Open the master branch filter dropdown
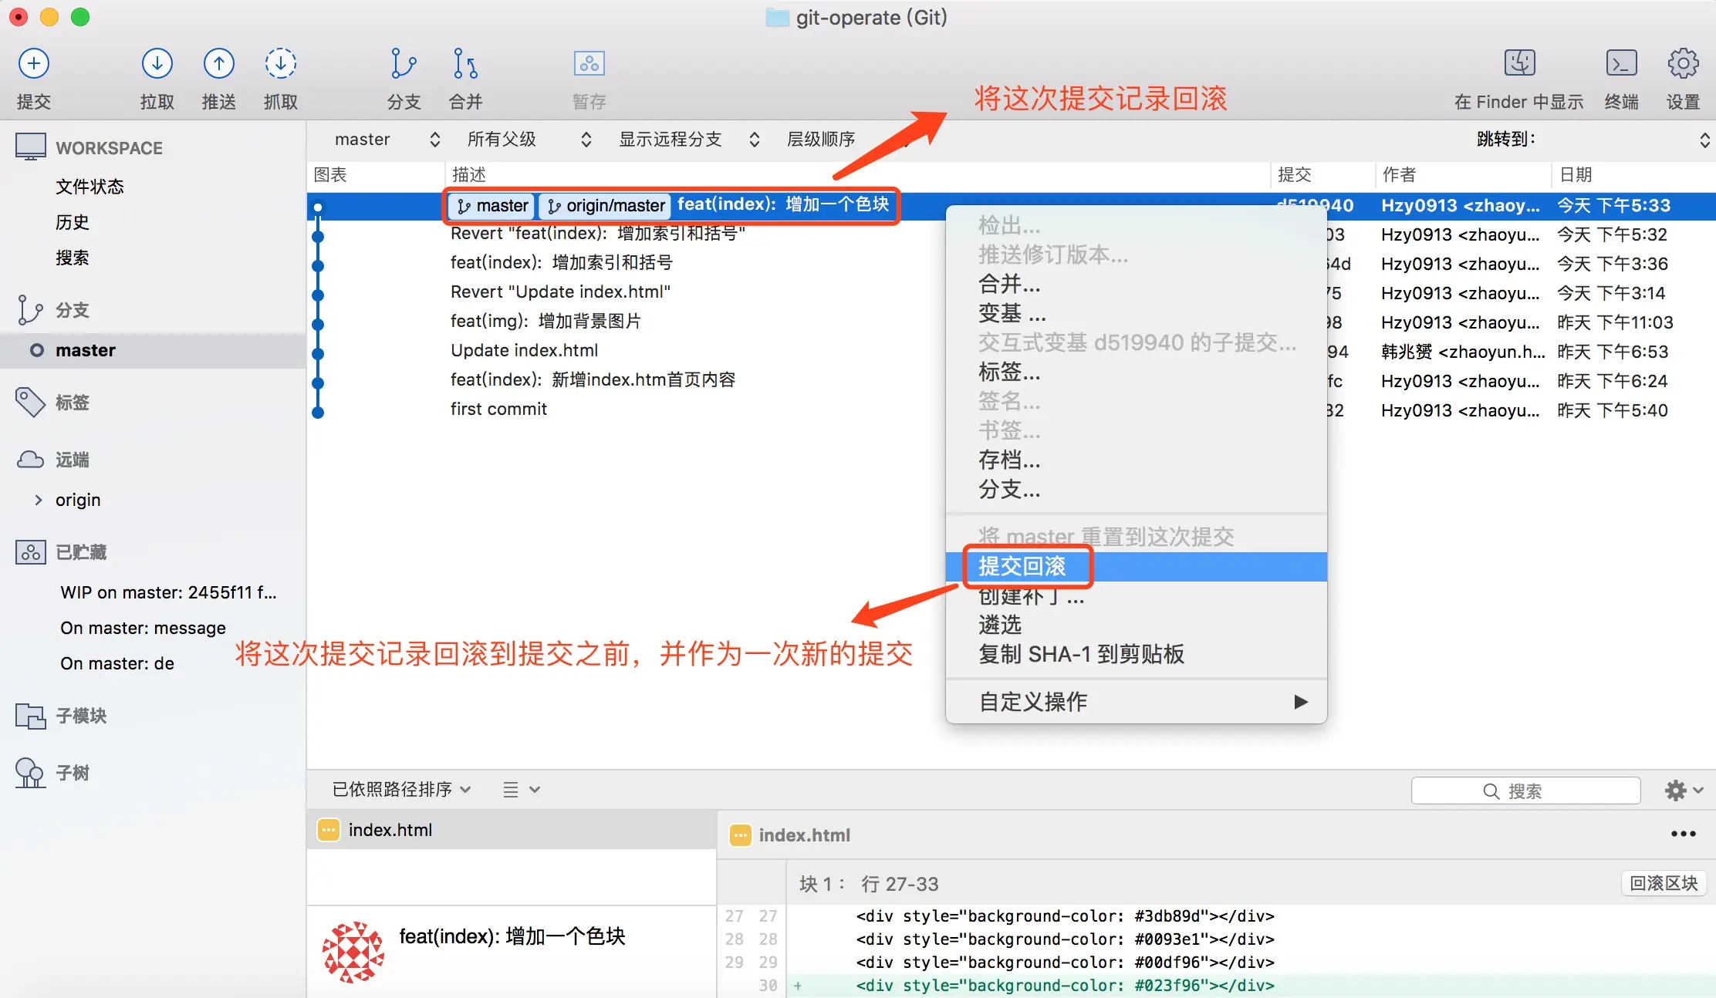The image size is (1716, 998). pyautogui.click(x=388, y=140)
